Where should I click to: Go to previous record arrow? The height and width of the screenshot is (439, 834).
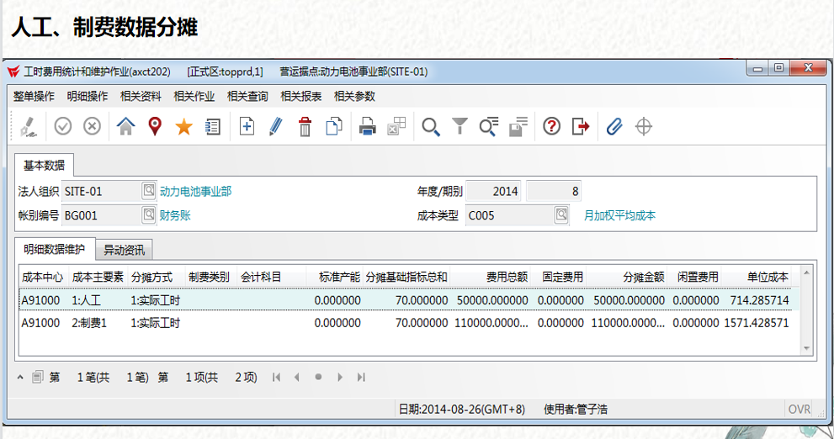(x=297, y=378)
